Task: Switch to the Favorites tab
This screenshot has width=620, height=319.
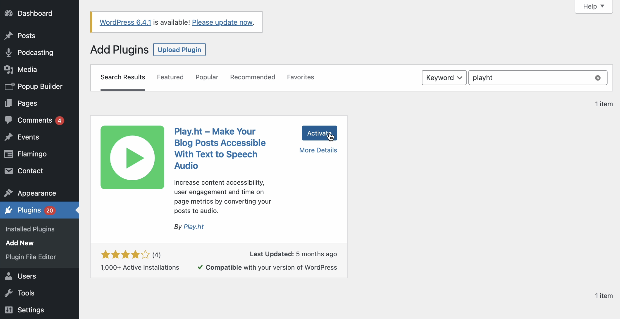Action: [x=300, y=77]
